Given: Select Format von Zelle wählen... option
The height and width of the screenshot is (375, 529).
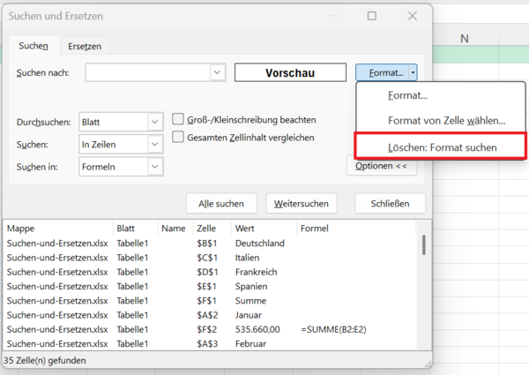Looking at the screenshot, I should (446, 120).
